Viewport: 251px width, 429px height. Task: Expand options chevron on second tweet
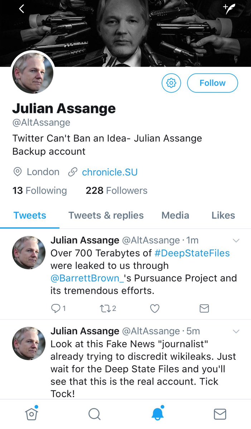click(236, 332)
